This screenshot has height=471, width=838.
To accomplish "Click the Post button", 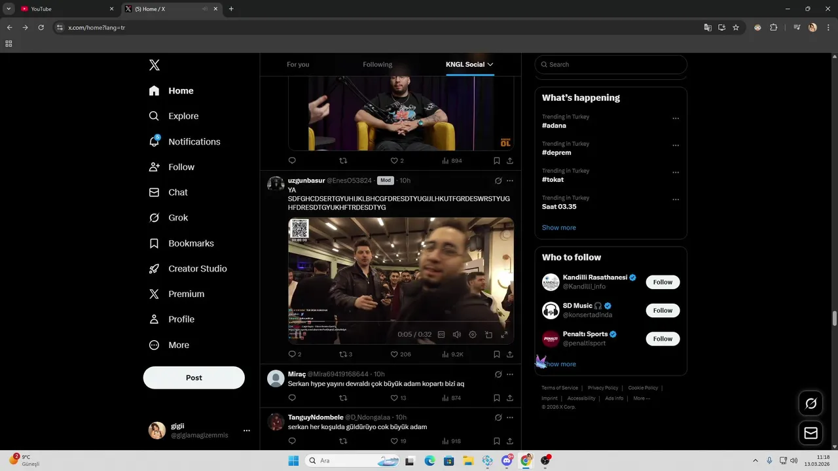I will click(x=194, y=377).
